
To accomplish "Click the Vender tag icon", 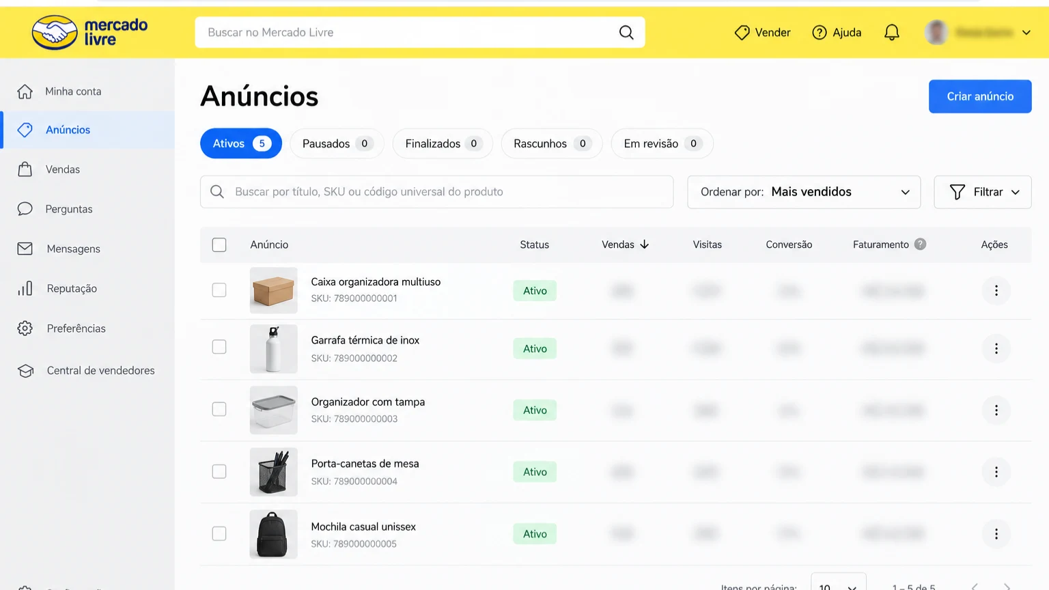I will click(x=742, y=32).
